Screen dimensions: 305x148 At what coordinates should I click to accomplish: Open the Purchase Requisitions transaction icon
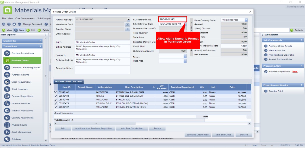coord(7,53)
